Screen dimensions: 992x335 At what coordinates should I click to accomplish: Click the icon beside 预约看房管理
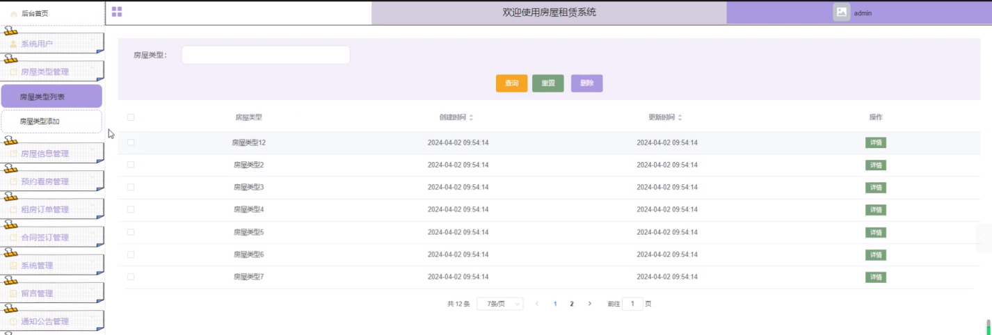[x=13, y=181]
